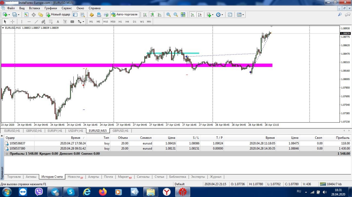Select the Fibonacci retracement tool

click(x=51, y=22)
